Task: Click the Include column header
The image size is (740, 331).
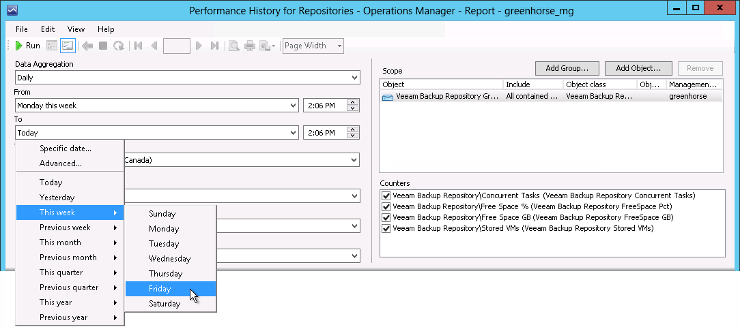Action: (x=533, y=84)
